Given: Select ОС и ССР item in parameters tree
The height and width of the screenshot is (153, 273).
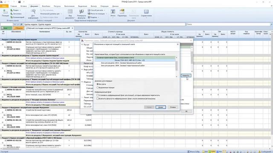Looking at the screenshot, I should click(x=87, y=107).
